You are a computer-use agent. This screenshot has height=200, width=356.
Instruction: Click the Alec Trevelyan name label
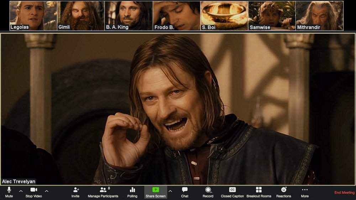[19, 182]
